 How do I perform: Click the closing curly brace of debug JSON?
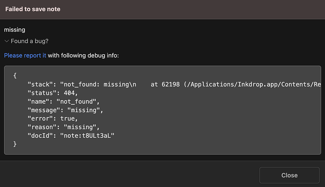[15, 144]
